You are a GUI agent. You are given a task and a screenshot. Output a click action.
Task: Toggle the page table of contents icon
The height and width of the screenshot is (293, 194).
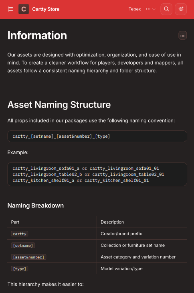[x=182, y=35]
